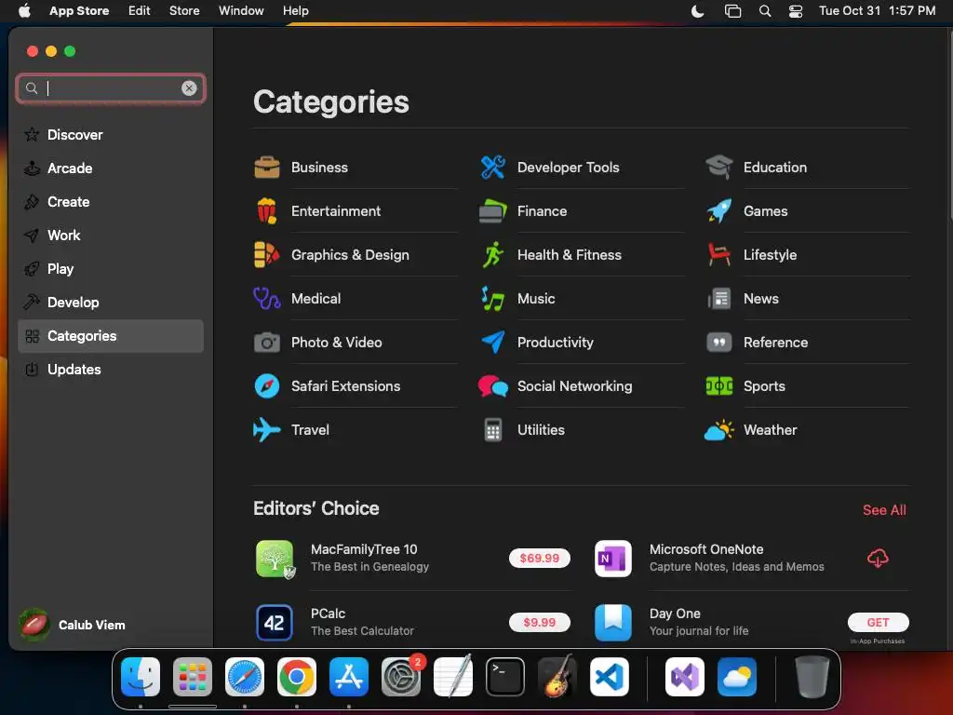The width and height of the screenshot is (953, 715).
Task: Open the Travel airplane icon
Action: click(x=267, y=430)
